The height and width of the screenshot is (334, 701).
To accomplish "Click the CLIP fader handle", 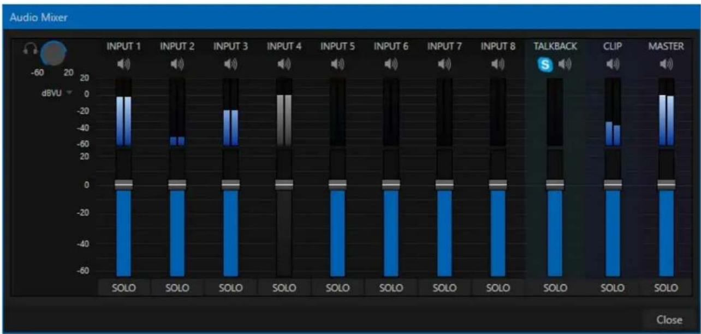I will pyautogui.click(x=613, y=184).
